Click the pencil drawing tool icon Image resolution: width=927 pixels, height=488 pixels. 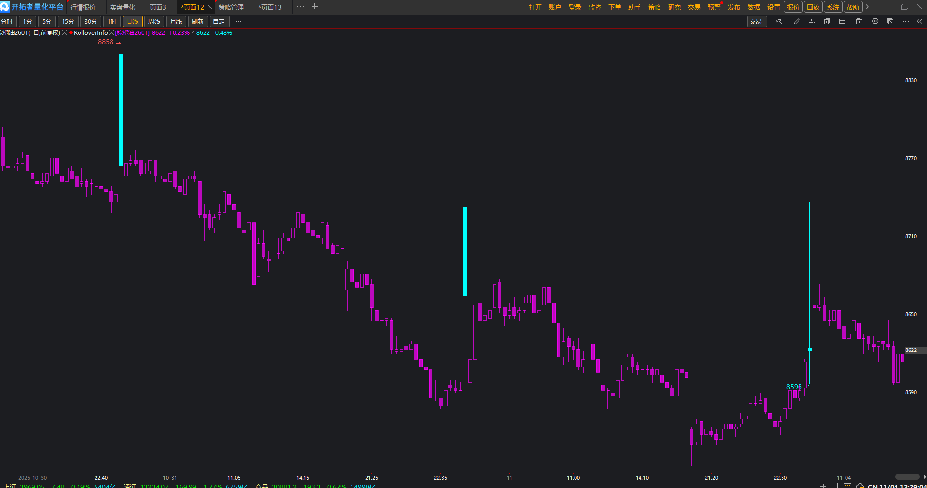797,21
